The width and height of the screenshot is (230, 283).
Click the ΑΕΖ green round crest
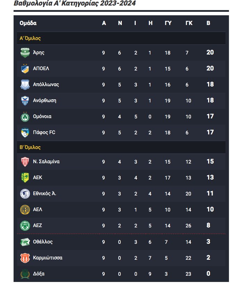coord(25,226)
